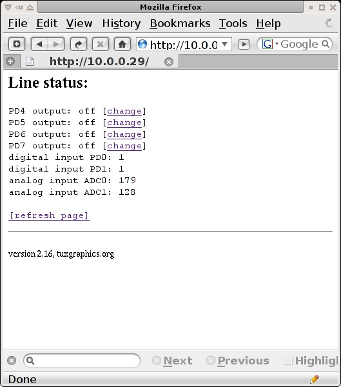Expand the address bar history dropdown
The width and height of the screenshot is (341, 387).
coord(224,44)
